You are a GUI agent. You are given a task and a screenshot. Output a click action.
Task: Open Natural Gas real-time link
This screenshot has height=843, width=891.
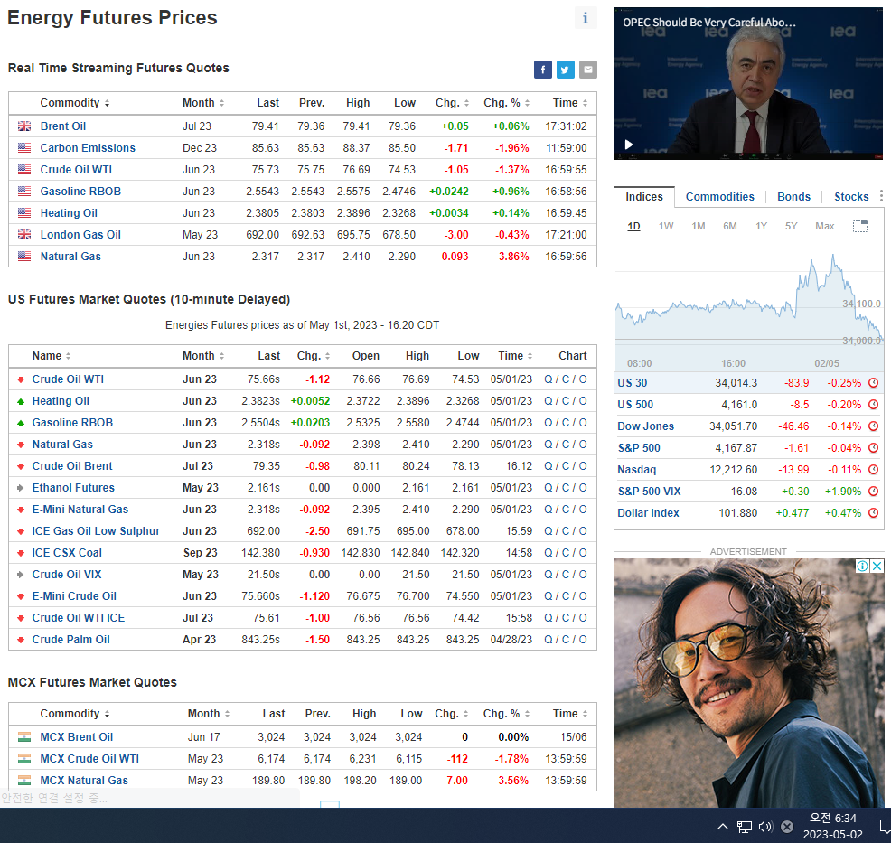tap(70, 257)
